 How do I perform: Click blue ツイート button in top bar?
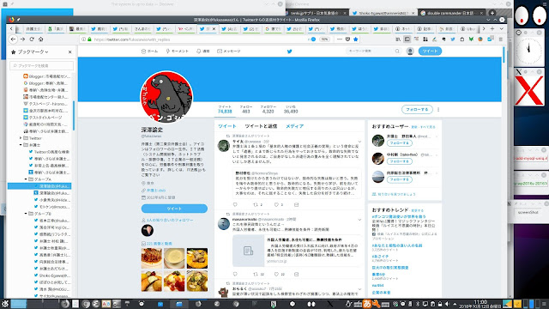point(430,51)
